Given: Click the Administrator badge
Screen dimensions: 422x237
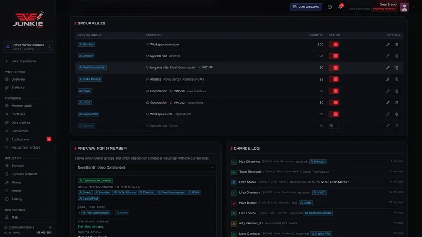Looking at the screenshot, I should [x=385, y=9].
